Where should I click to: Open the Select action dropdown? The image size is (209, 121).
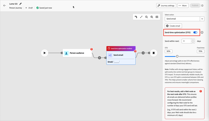pos(184,19)
